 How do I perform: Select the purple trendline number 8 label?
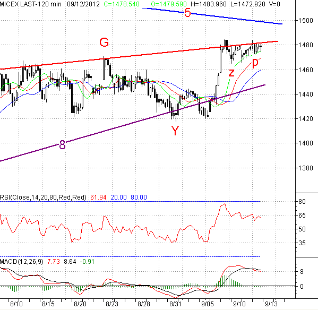click(x=63, y=145)
